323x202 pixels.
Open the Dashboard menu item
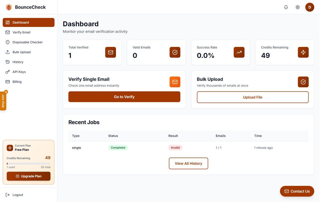pos(29,22)
